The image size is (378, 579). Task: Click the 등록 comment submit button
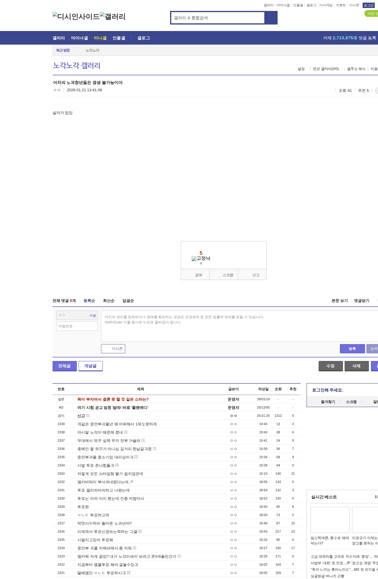pos(352,349)
